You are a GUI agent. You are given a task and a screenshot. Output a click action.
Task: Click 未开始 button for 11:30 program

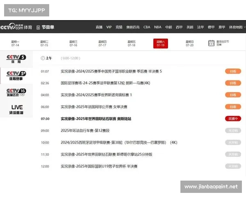tap(233, 154)
